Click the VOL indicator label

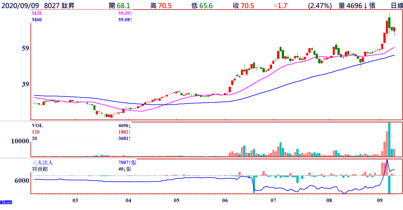click(x=37, y=126)
